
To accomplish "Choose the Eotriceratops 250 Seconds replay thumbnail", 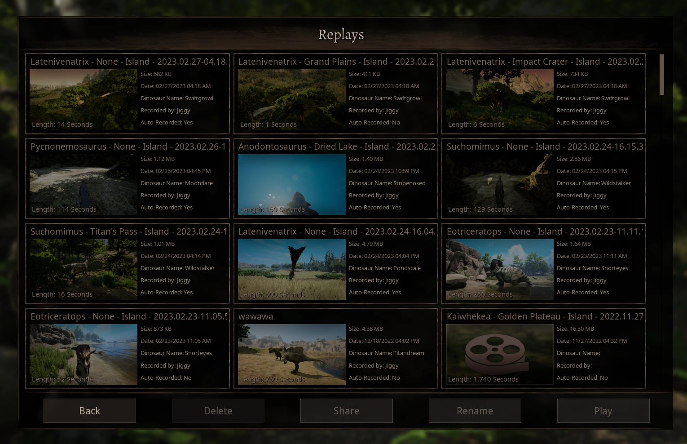I will 499,269.
